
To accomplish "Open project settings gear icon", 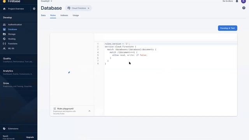I will pos(34,9).
